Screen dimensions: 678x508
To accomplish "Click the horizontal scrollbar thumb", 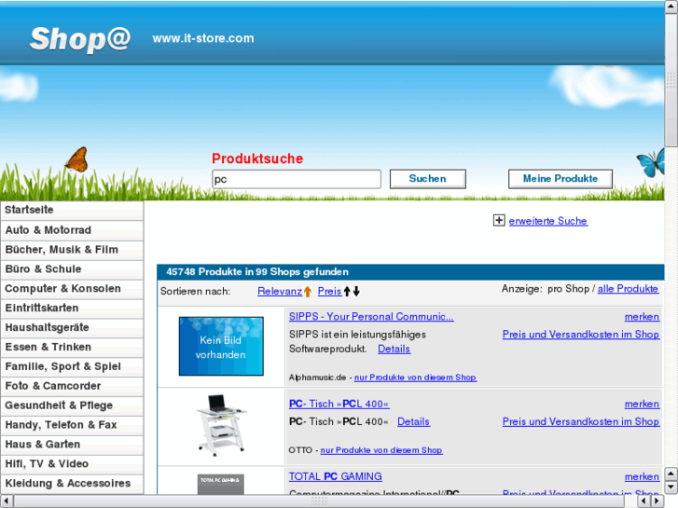I will 319,501.
